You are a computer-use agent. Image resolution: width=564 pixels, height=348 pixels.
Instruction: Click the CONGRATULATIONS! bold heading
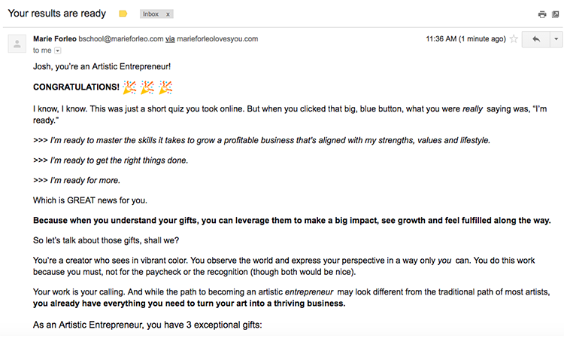click(x=76, y=87)
